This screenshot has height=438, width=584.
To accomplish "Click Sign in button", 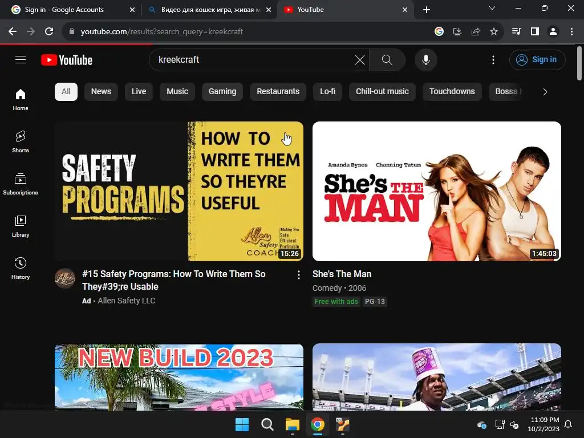I will [x=537, y=59].
